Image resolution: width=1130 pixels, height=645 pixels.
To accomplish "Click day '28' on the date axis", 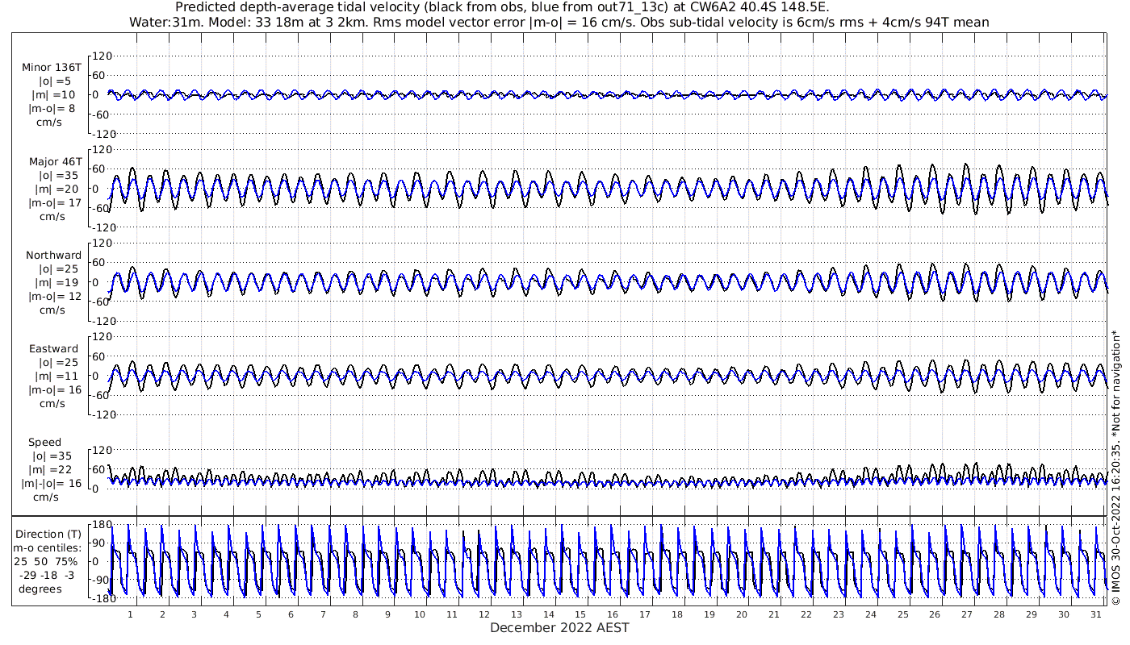I will (x=999, y=614).
